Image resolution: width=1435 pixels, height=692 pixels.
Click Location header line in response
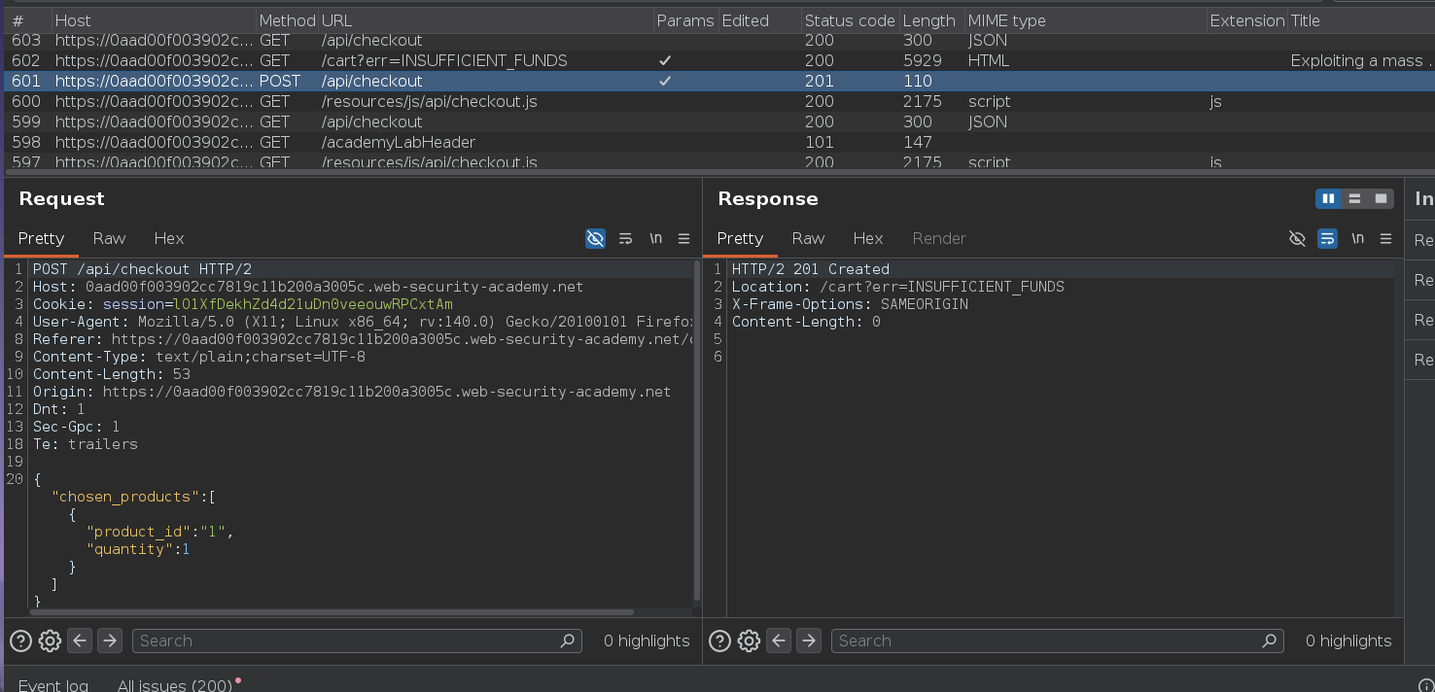click(x=897, y=287)
